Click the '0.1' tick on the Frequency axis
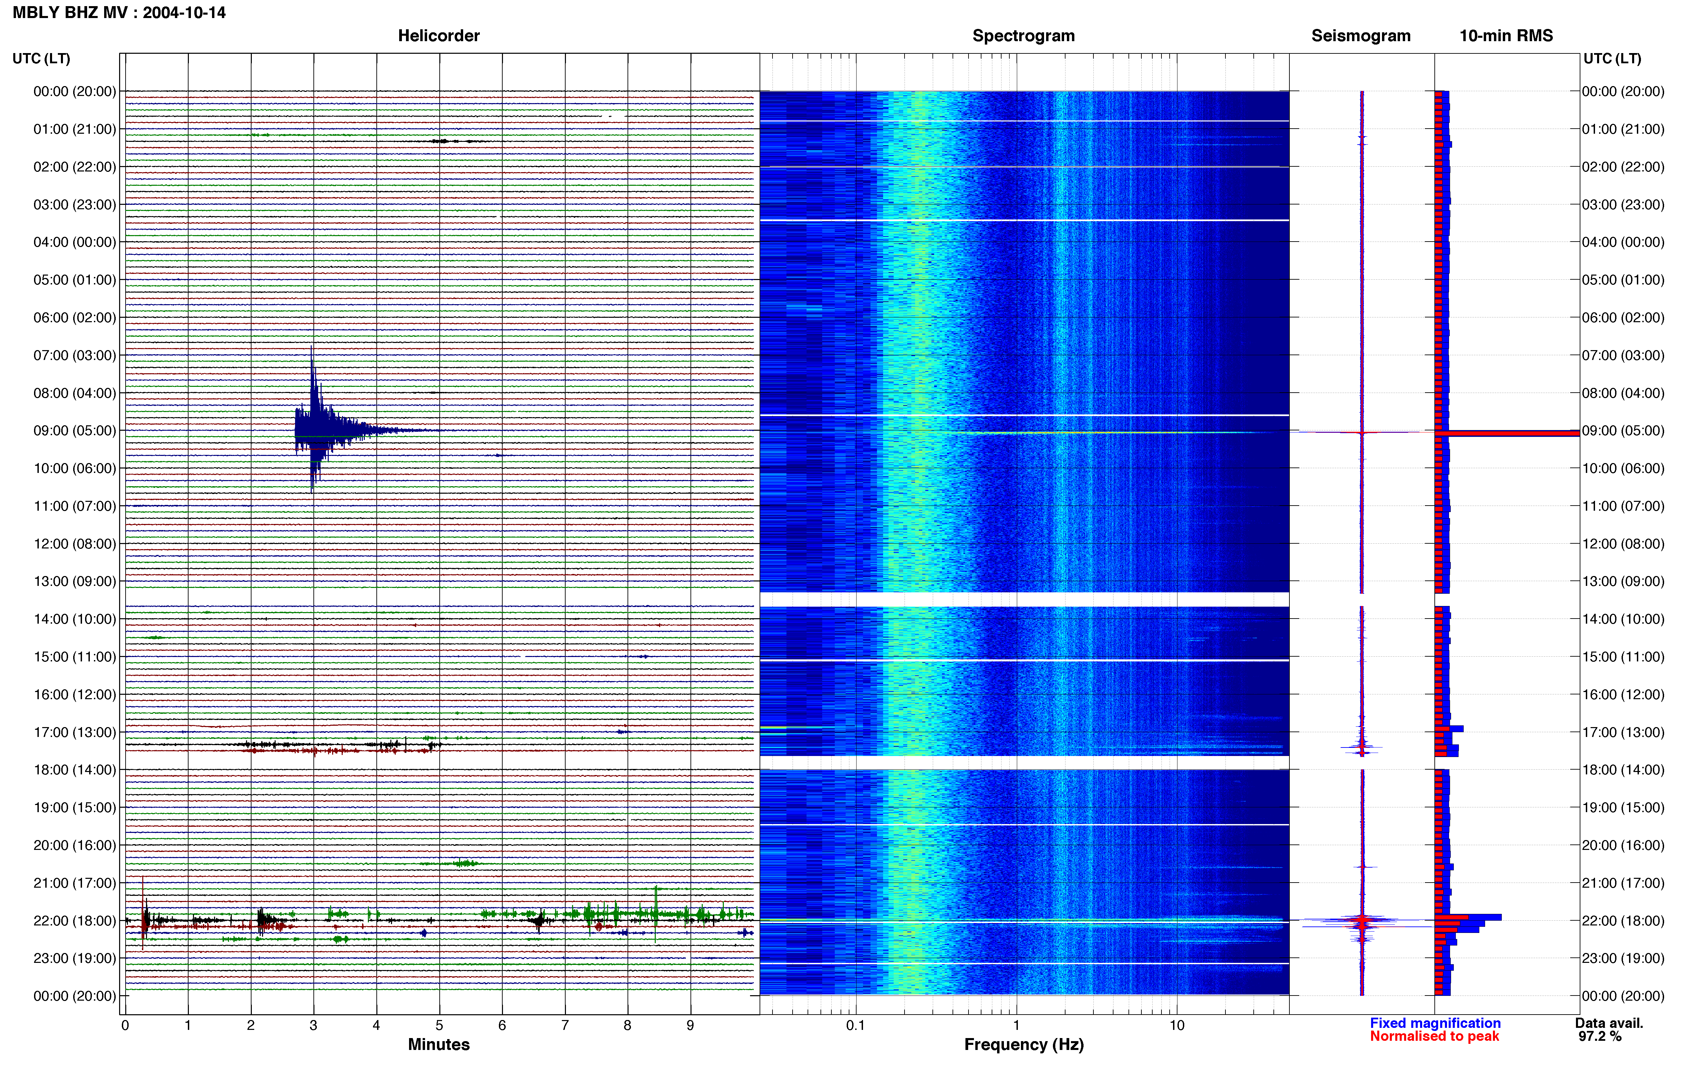 click(x=856, y=1025)
